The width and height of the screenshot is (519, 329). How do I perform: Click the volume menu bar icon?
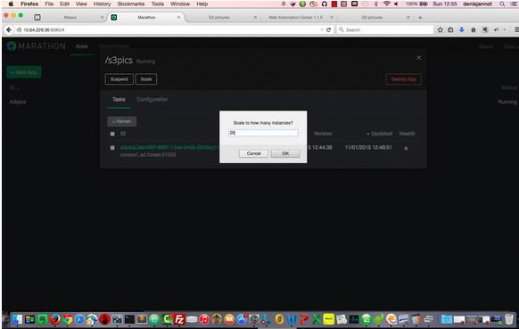[x=396, y=4]
